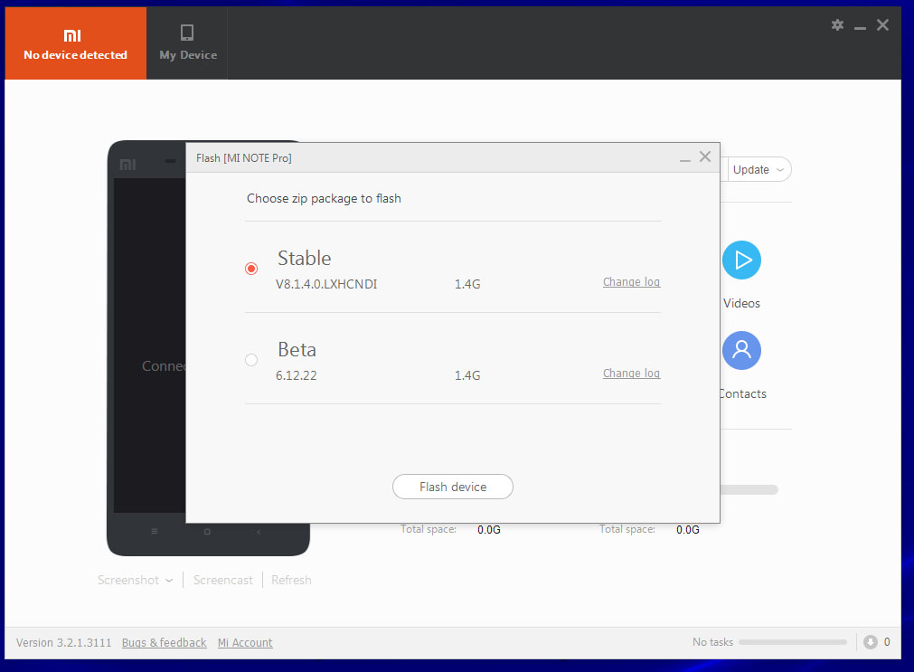
Task: Open Change log for Beta 6.12.22
Action: tap(631, 374)
